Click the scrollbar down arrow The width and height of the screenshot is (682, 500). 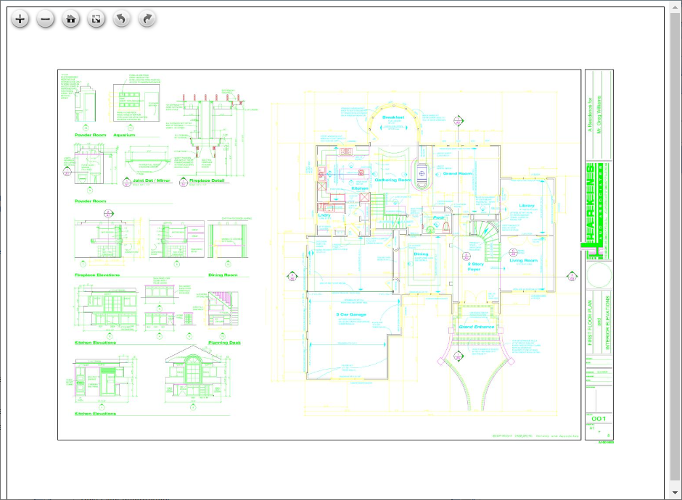(x=675, y=493)
